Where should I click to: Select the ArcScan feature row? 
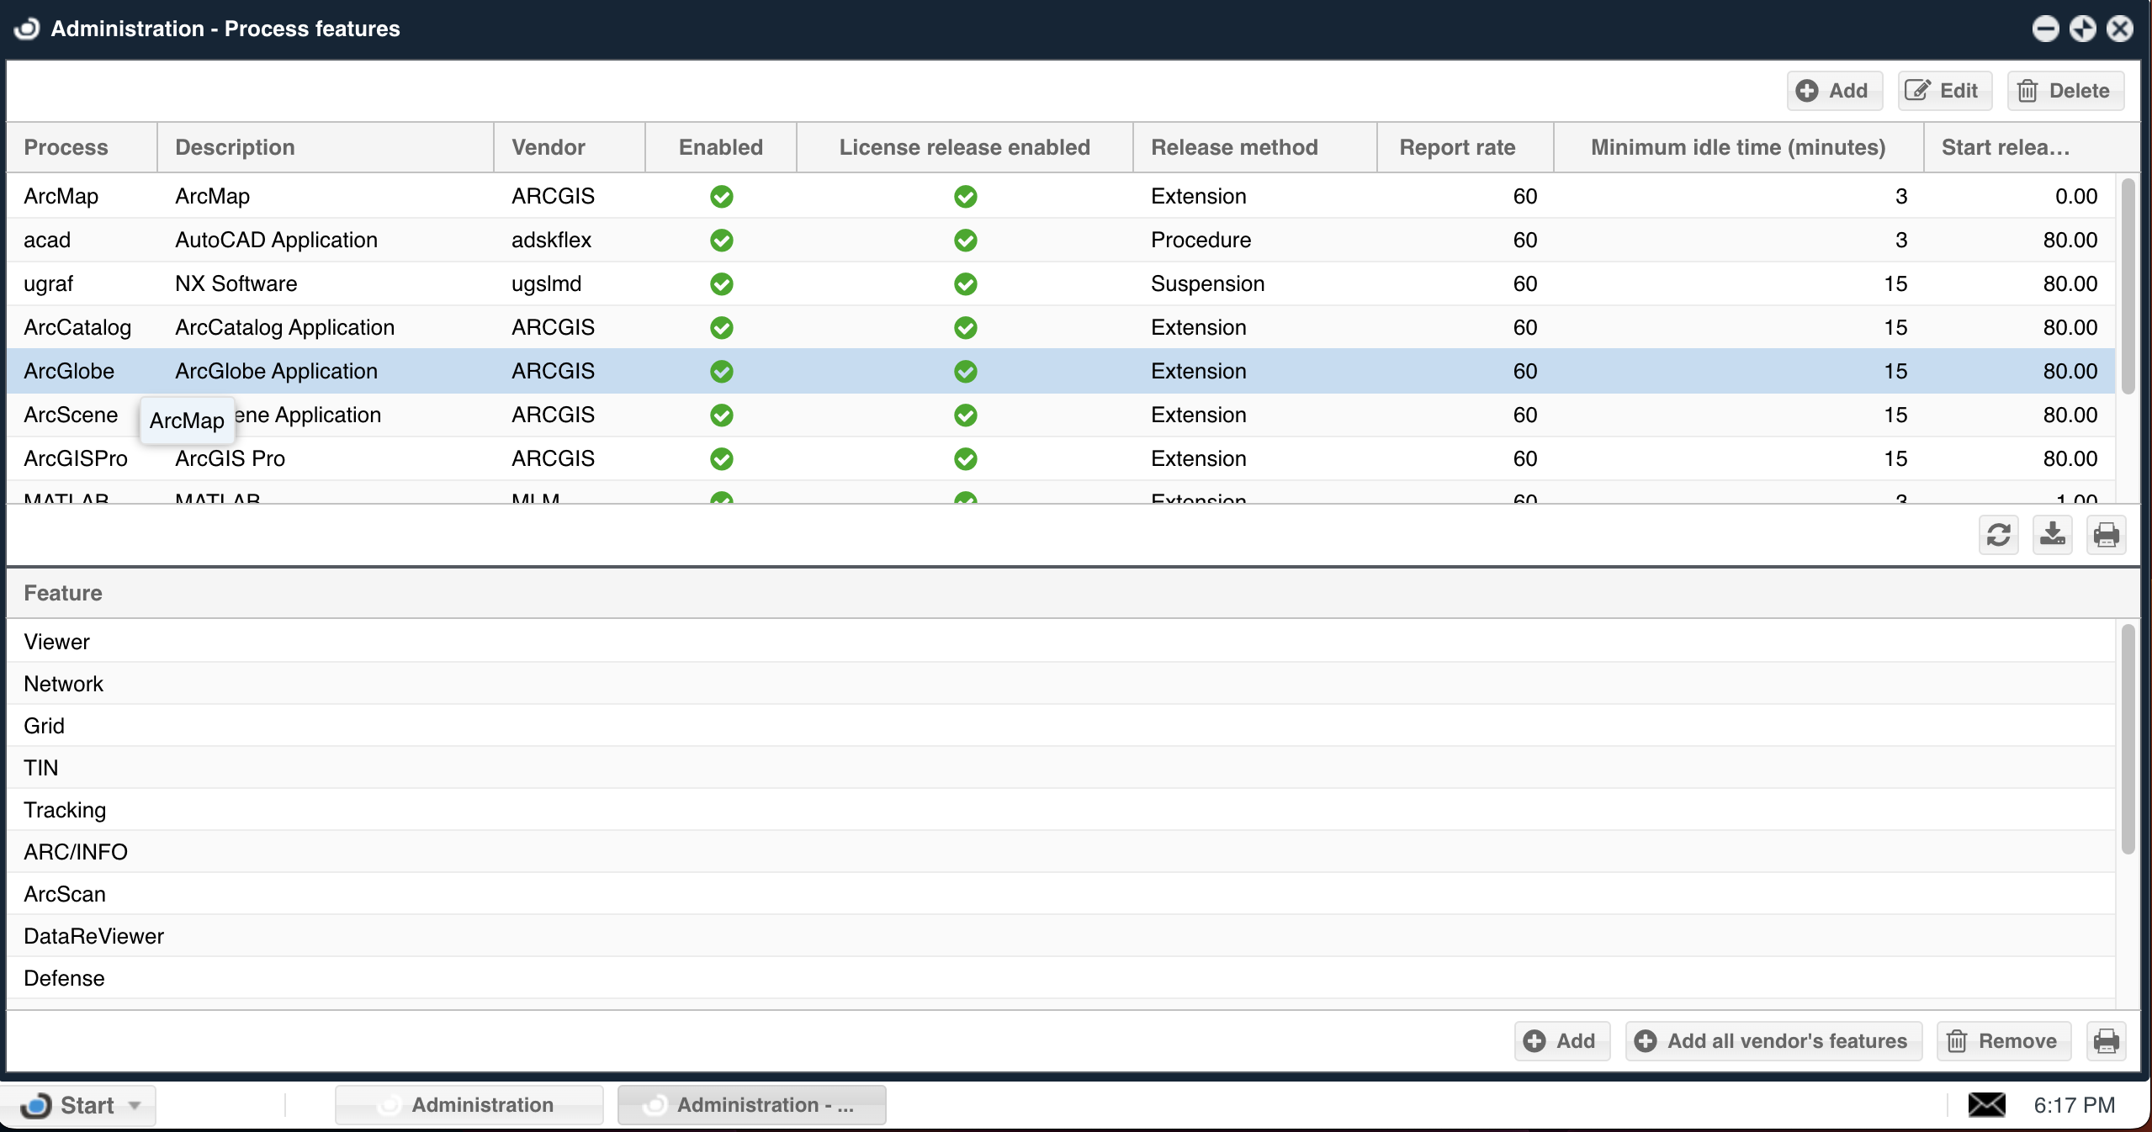[x=65, y=895]
